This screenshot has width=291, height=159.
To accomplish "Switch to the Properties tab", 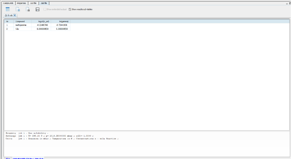I will (22, 3).
